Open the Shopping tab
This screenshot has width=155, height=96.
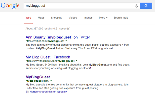pos(57,18)
